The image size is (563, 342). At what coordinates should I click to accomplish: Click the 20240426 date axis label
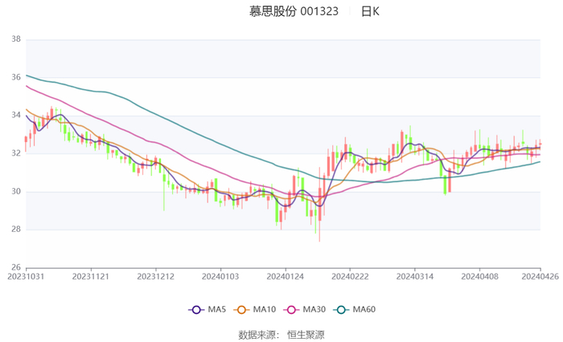coord(540,276)
